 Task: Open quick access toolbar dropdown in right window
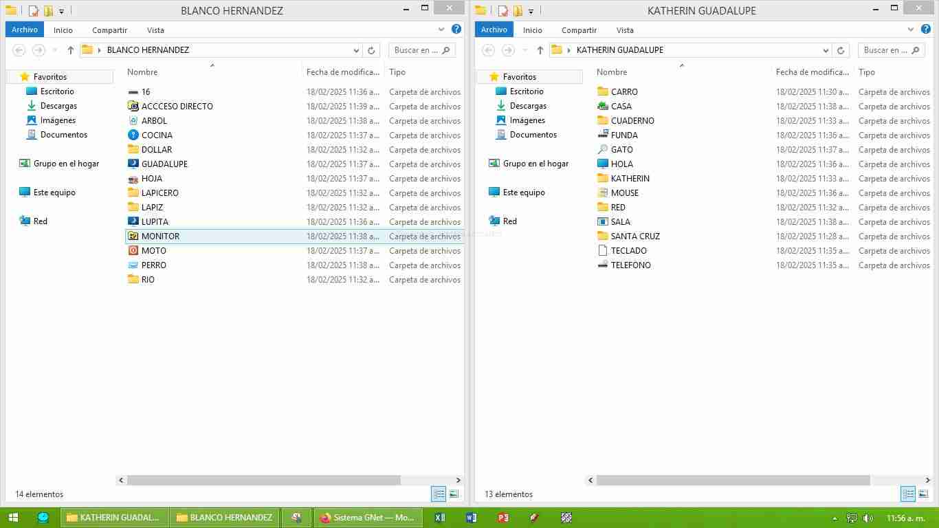click(x=531, y=11)
